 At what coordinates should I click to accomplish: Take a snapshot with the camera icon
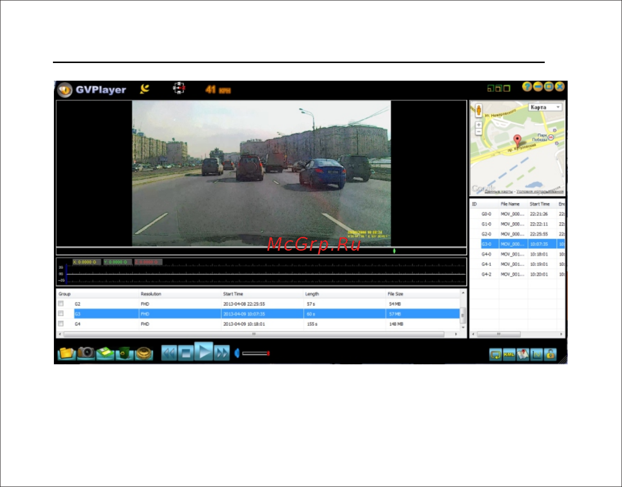pyautogui.click(x=86, y=353)
